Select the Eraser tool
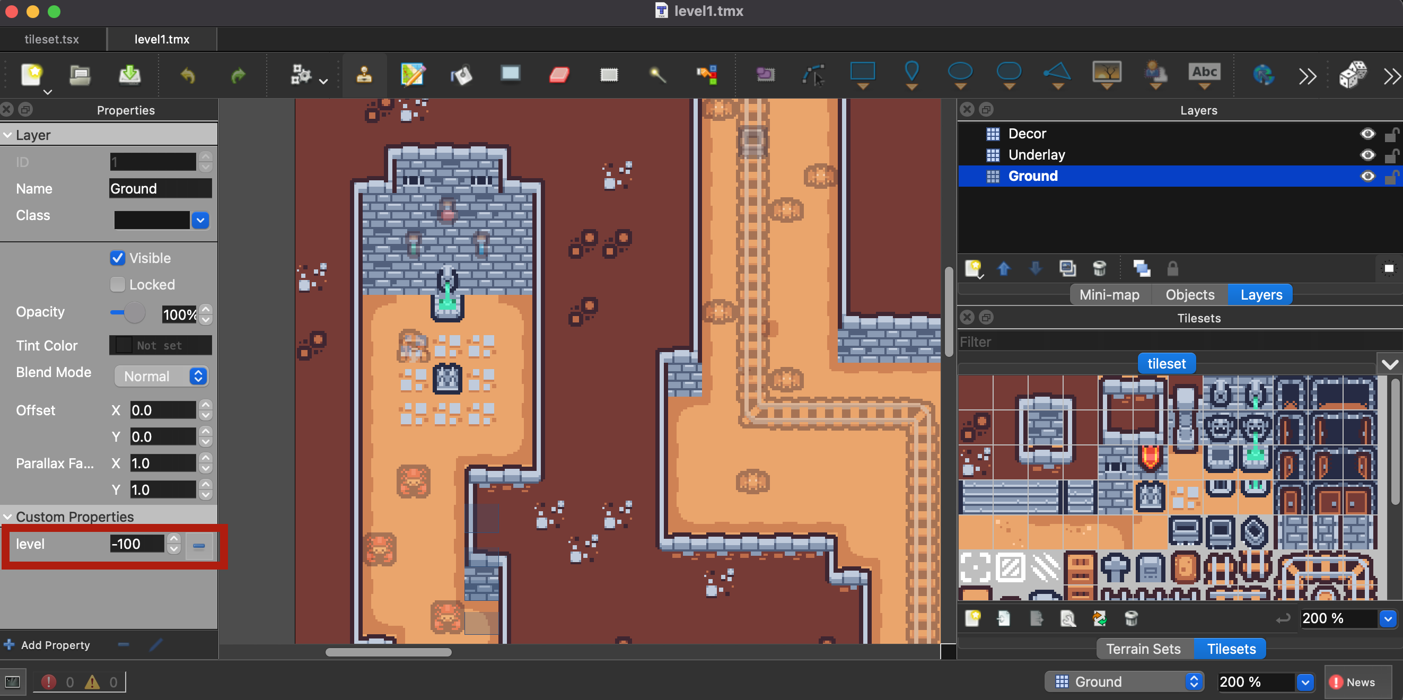The width and height of the screenshot is (1403, 700). [x=559, y=75]
